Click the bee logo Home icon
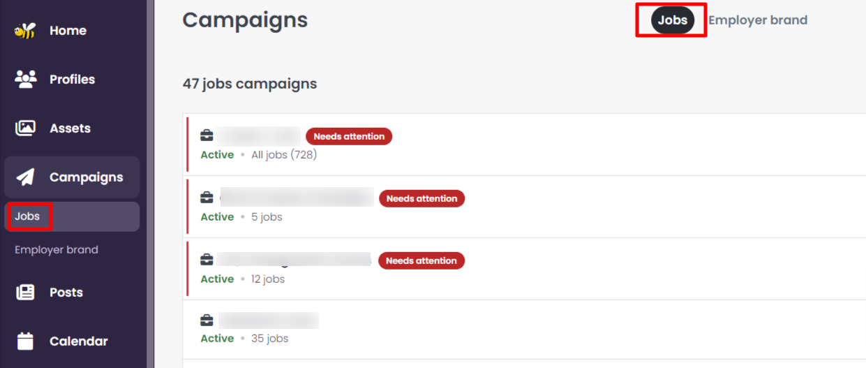 click(x=25, y=31)
